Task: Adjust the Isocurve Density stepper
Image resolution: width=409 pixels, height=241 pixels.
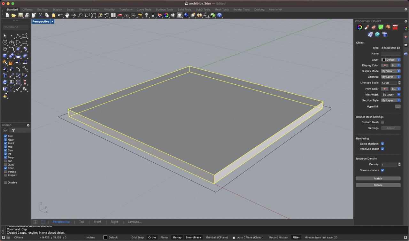Action: coord(399,164)
